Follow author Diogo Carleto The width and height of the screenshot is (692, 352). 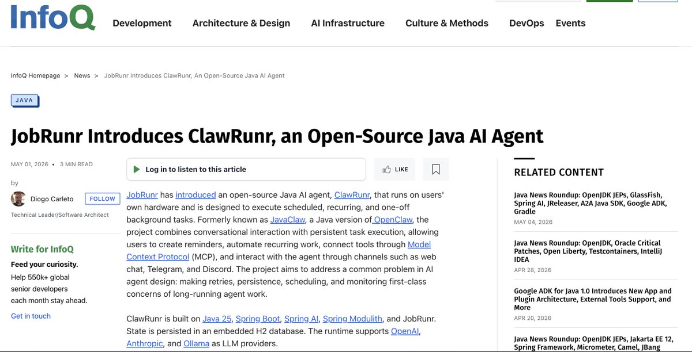[x=103, y=198]
